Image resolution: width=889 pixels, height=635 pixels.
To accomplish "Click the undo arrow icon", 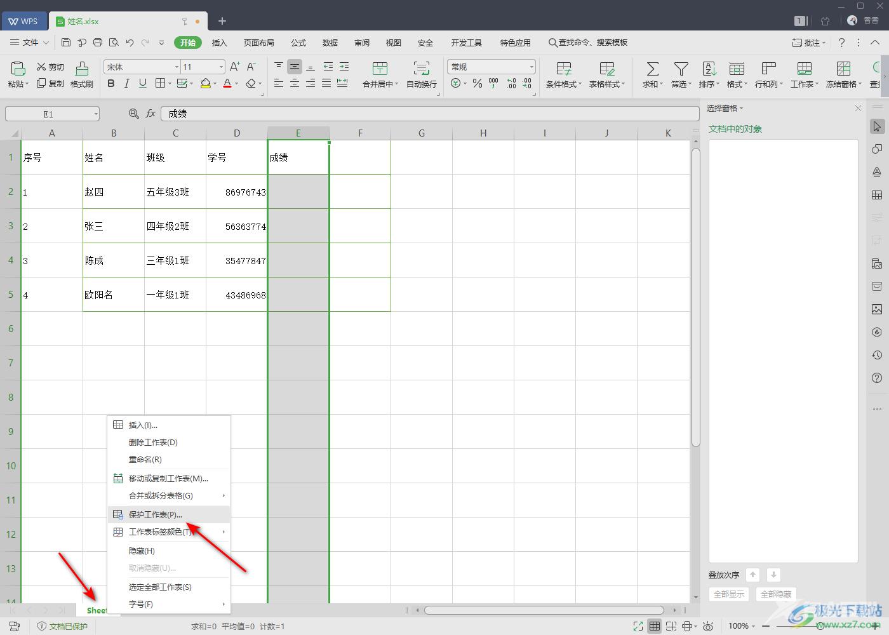I will pyautogui.click(x=130, y=43).
